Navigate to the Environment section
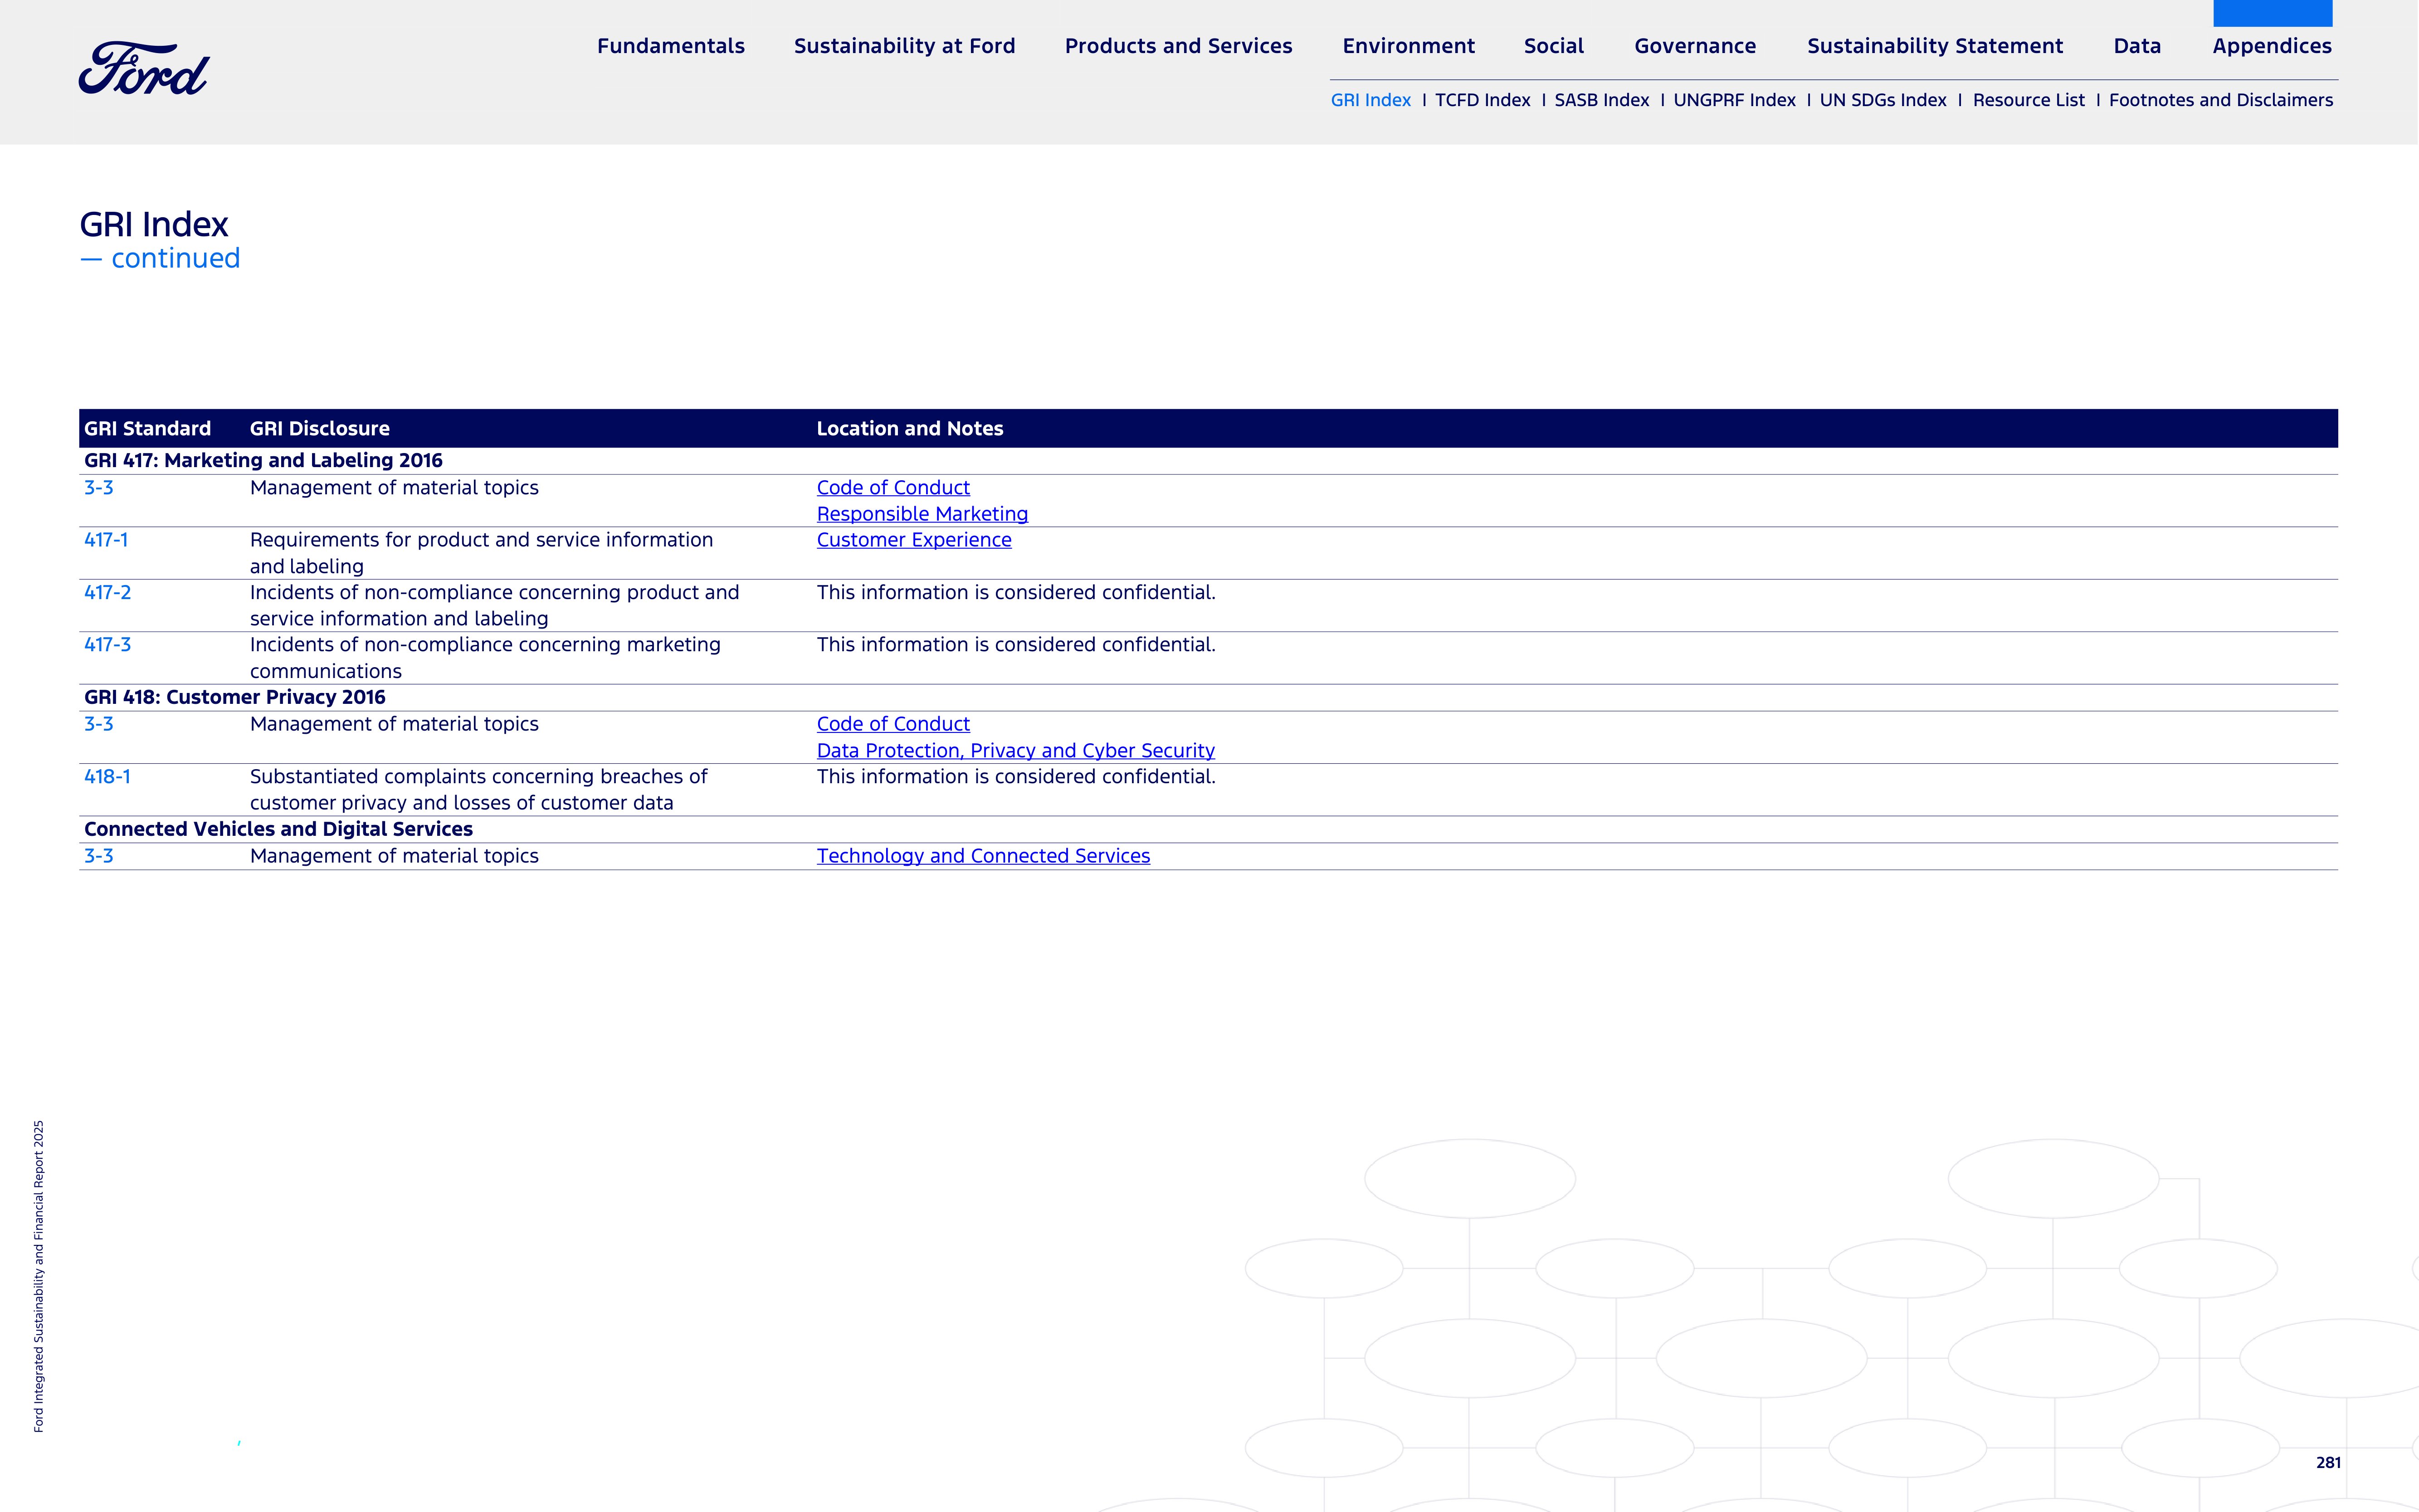Screen dimensions: 2419x1512 coord(1408,46)
